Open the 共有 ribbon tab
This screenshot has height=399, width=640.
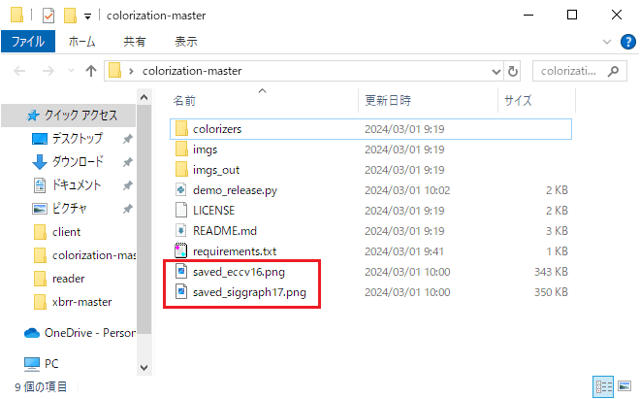point(135,42)
